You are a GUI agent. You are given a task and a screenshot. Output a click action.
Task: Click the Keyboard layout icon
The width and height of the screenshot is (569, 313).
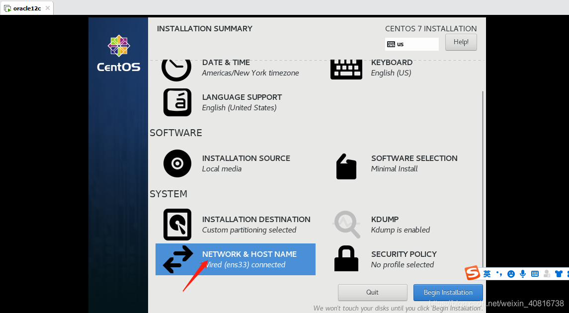(x=346, y=69)
